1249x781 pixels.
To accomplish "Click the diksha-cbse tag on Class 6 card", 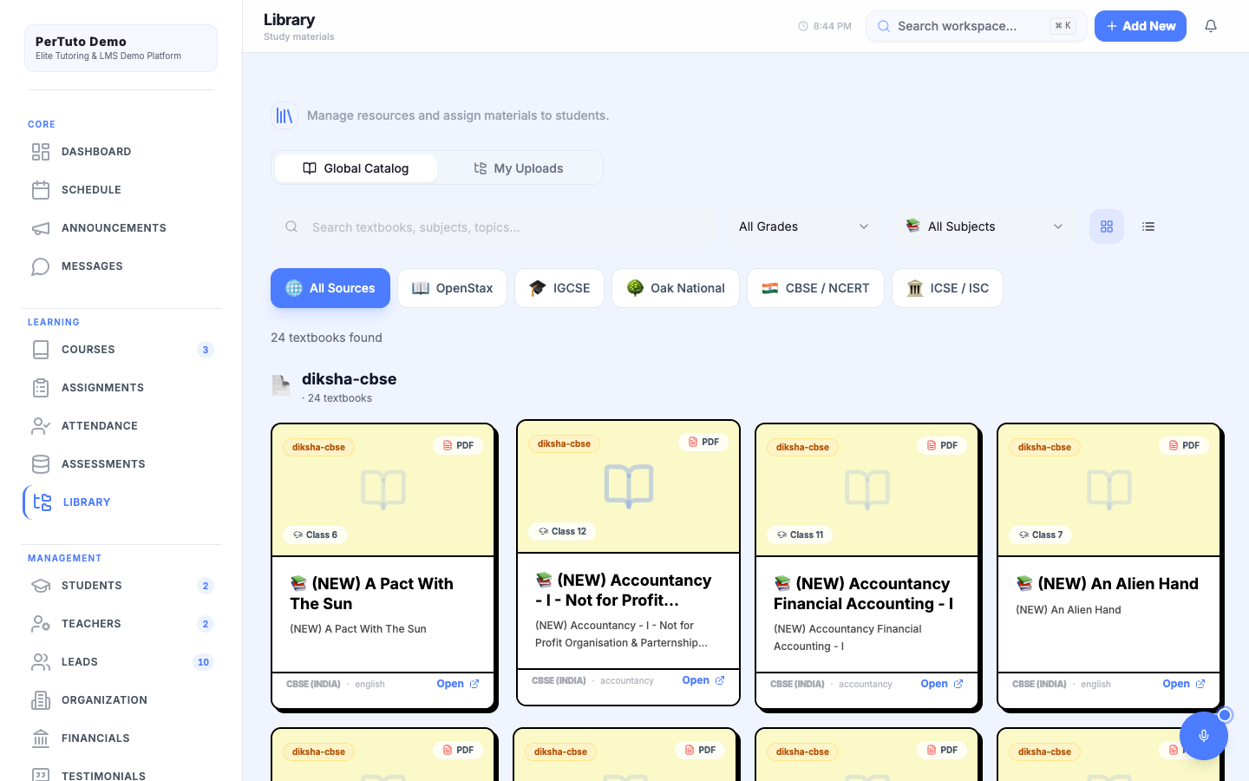I will (x=318, y=448).
